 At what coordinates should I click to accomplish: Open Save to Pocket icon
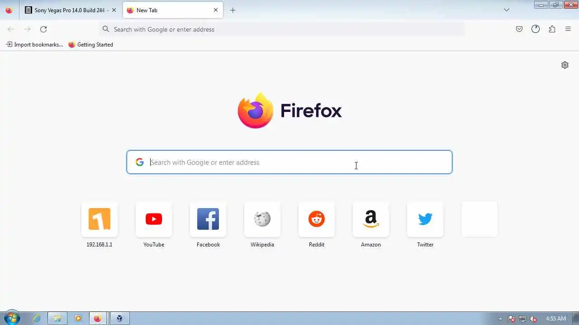(519, 29)
